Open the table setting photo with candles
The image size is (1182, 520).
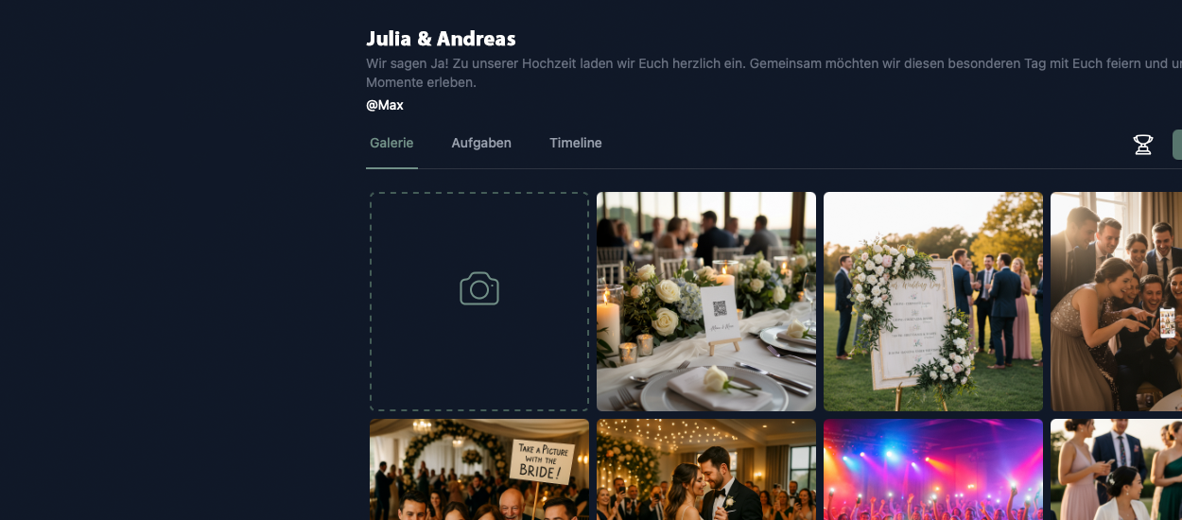pyautogui.click(x=706, y=302)
